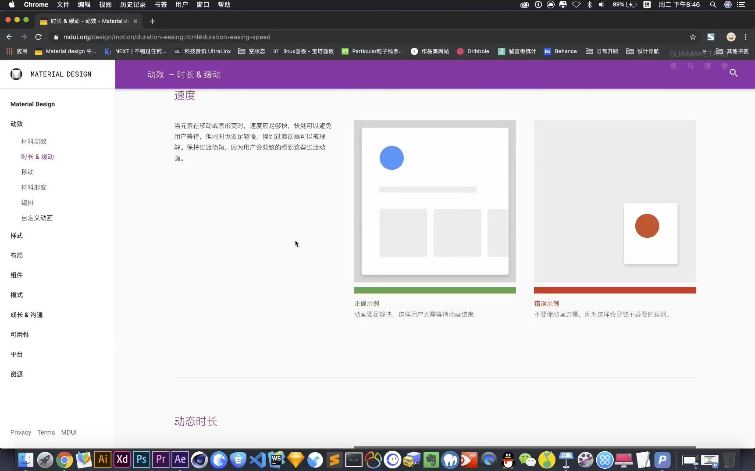Bookmark this page with the star icon
The height and width of the screenshot is (471, 755).
tap(693, 37)
